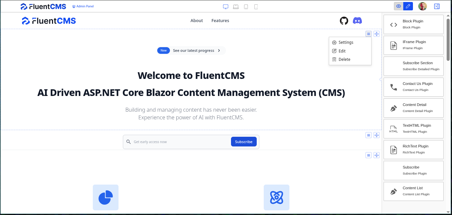Switch to preview mode with eye icon
Screen dimensions: 452x215
[x=399, y=6]
